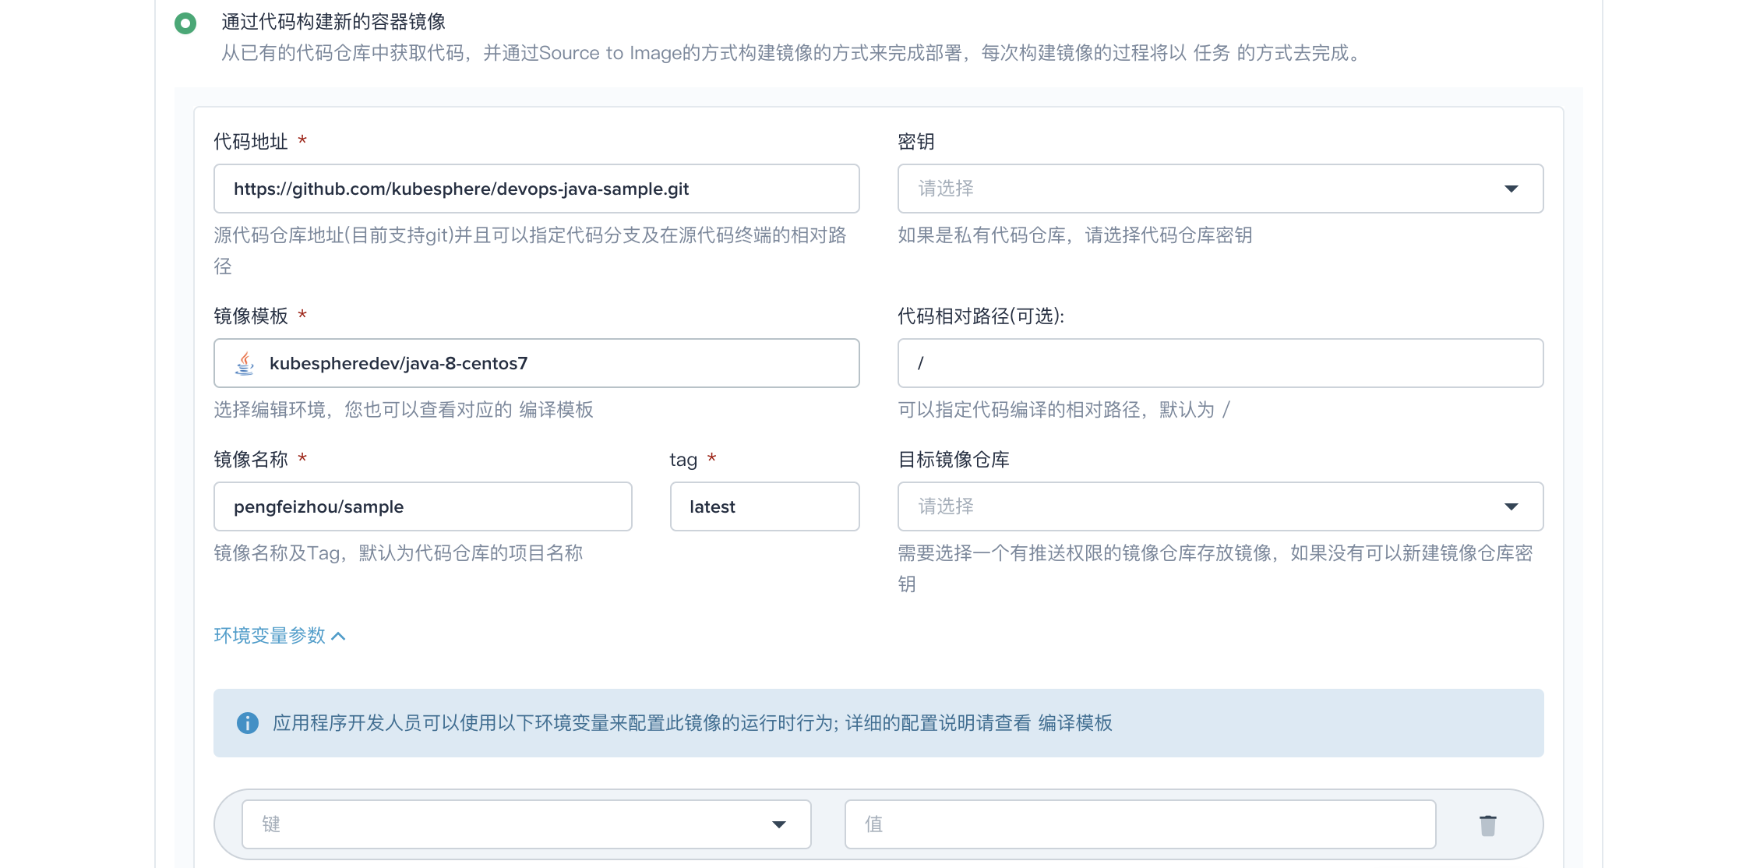1739x868 pixels.
Task: Click the Java icon in image template field
Action: coord(245,363)
